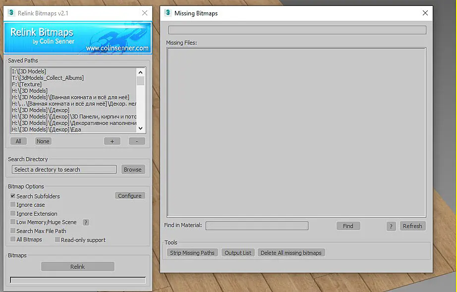Enable the Low Memory/Huge Scene checkbox
Viewport: 457px width, 292px height.
pos(13,222)
